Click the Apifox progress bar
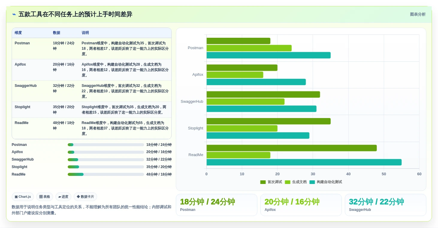This screenshot has width=438, height=228. [106, 152]
